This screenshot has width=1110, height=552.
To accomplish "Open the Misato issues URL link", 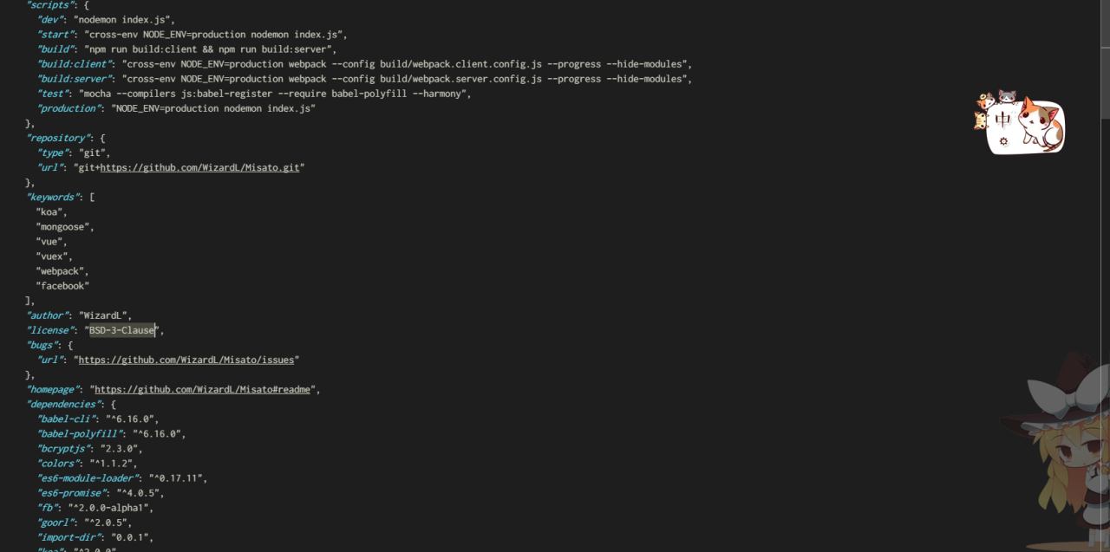I will tap(186, 360).
